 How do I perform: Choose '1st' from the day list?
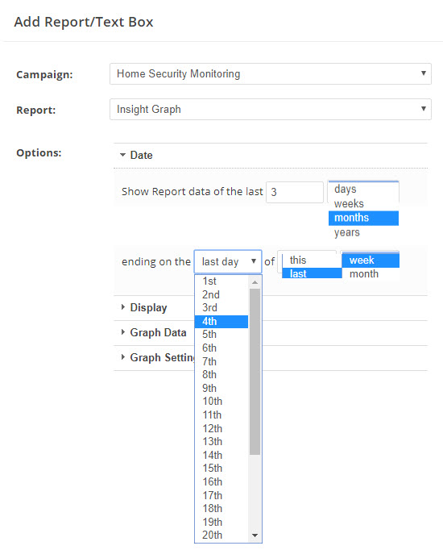point(221,281)
